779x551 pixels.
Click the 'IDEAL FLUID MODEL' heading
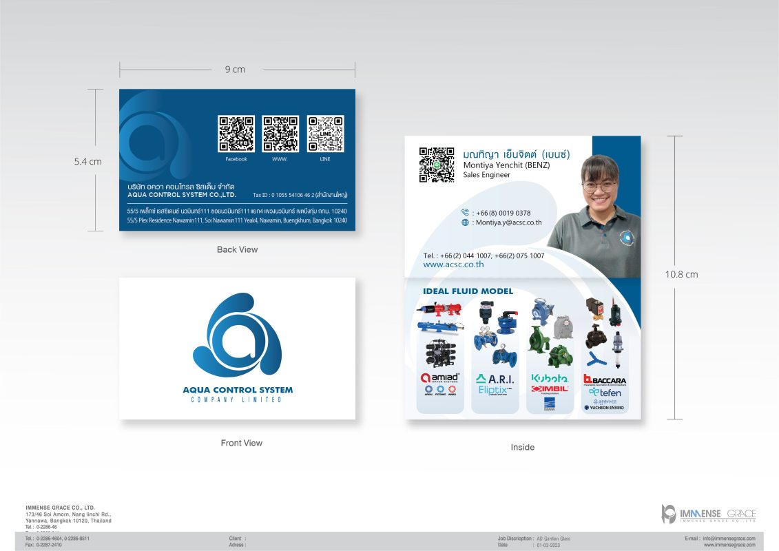(x=468, y=291)
